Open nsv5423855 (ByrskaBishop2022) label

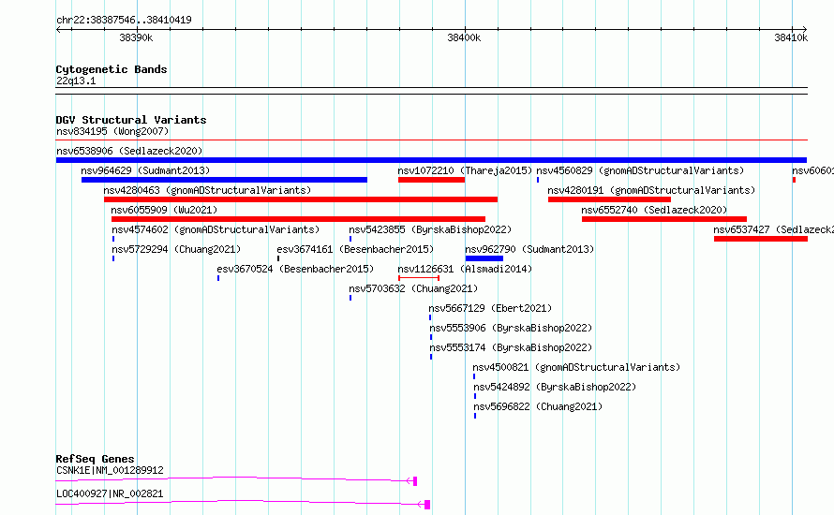pos(430,229)
